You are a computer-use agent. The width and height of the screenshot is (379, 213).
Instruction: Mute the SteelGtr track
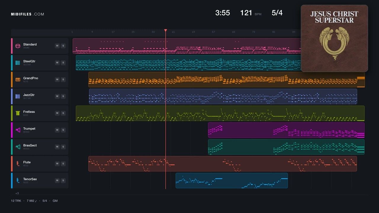[57, 63]
